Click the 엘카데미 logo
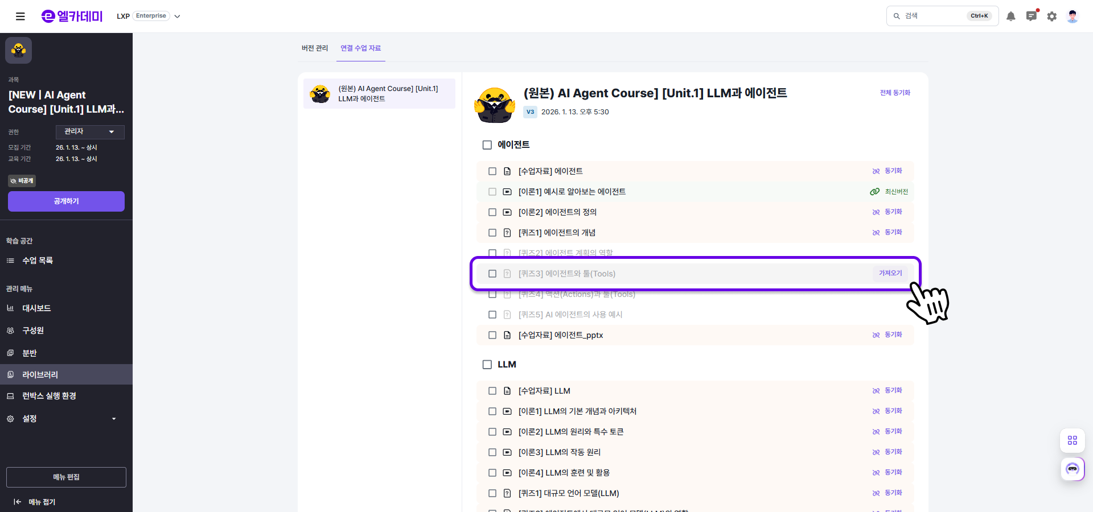This screenshot has height=512, width=1093. [72, 16]
